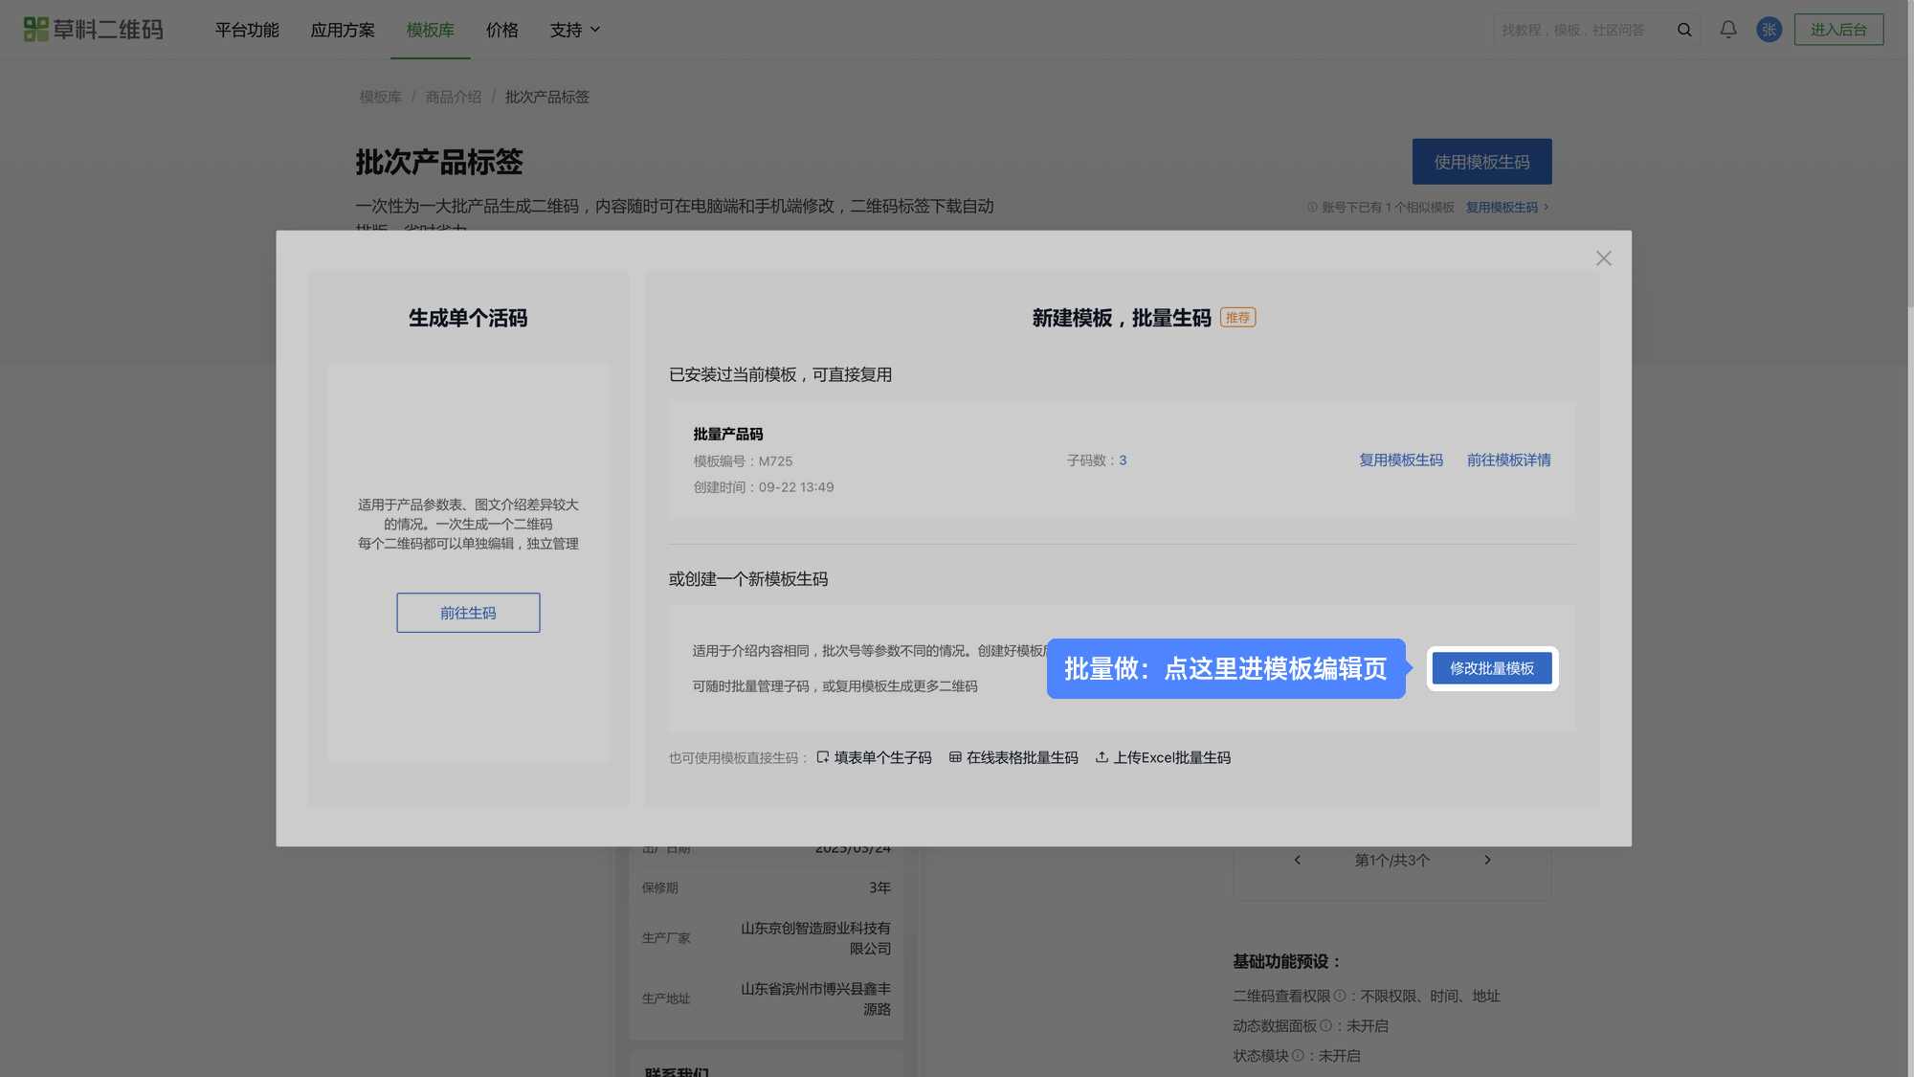Click the 模板编号：M725 text

[x=744, y=460]
